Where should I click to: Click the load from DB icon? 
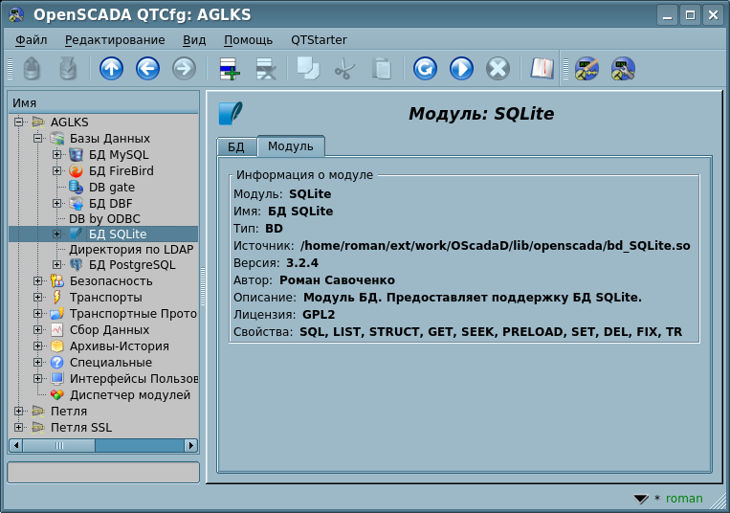[x=33, y=69]
